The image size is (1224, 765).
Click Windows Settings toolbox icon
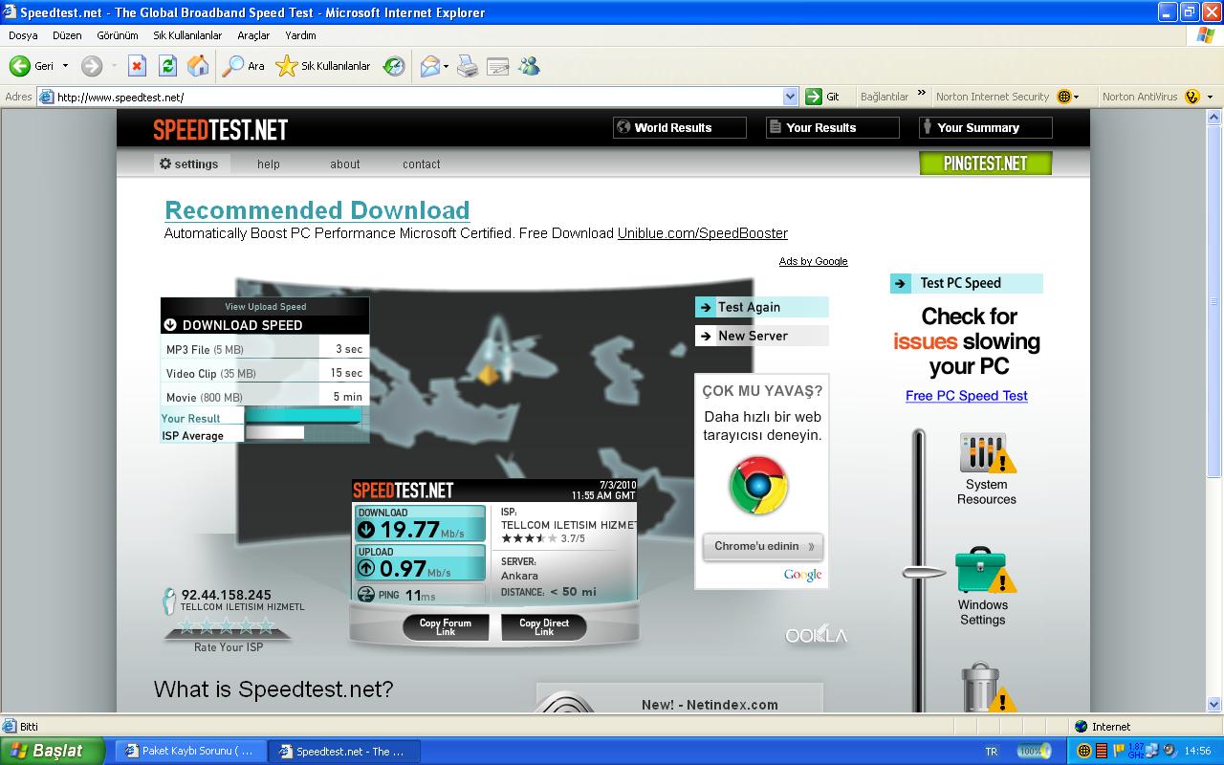click(984, 571)
